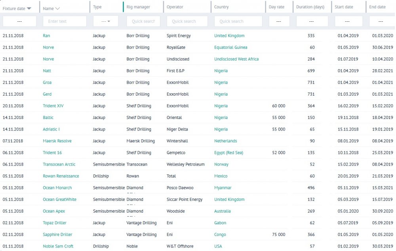Select the Posco Daewoo operator cell
This screenshot has width=396, height=251.
coord(180,188)
